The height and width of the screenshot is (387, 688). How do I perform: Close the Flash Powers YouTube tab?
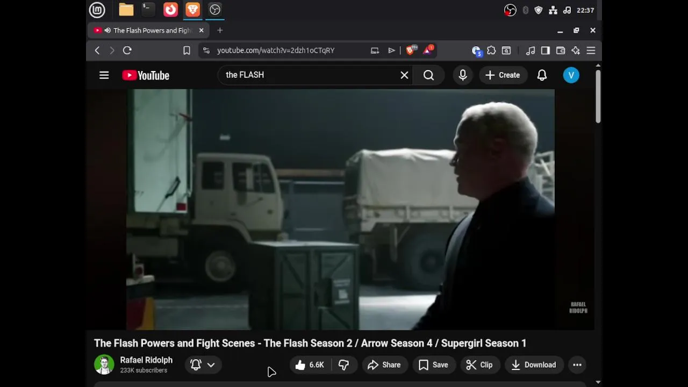pyautogui.click(x=201, y=31)
